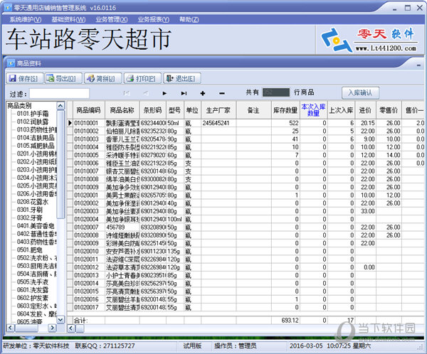Click the 进价 column header
The image size is (427, 354).
(x=366, y=110)
